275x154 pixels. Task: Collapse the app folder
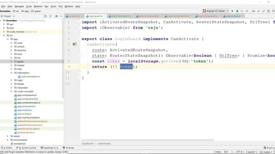coord(8,39)
